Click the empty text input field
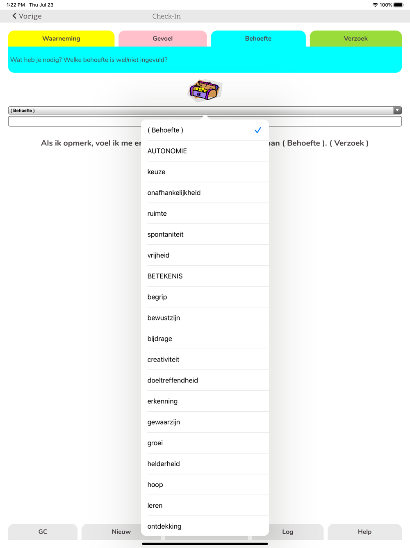The image size is (410, 548). pyautogui.click(x=74, y=122)
